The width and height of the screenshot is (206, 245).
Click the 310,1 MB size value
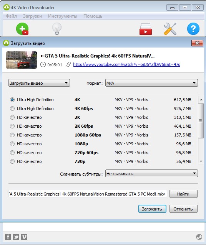coord(183,117)
